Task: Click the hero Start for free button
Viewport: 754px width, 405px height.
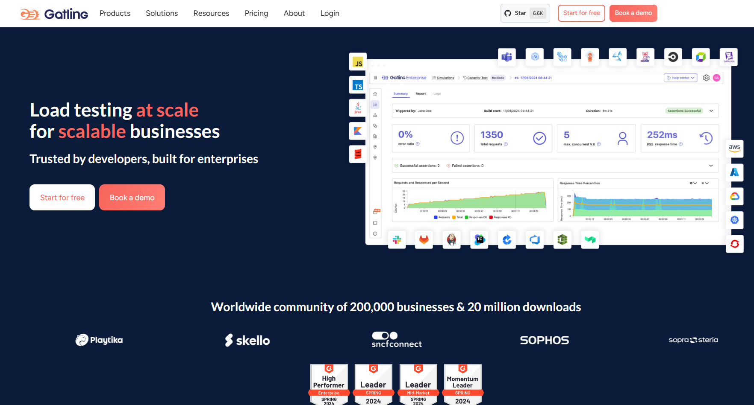Action: click(62, 197)
